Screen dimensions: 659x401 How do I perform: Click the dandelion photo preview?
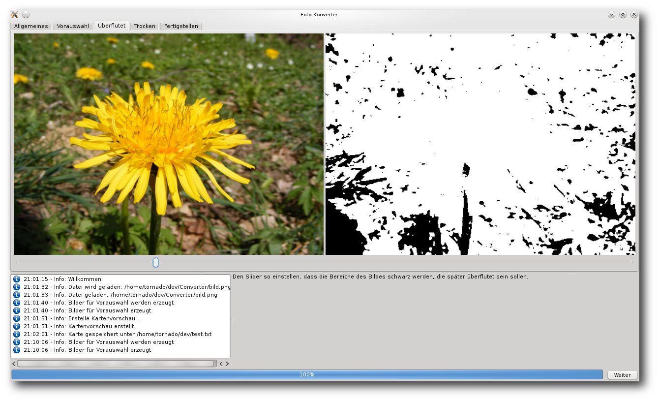click(x=168, y=144)
